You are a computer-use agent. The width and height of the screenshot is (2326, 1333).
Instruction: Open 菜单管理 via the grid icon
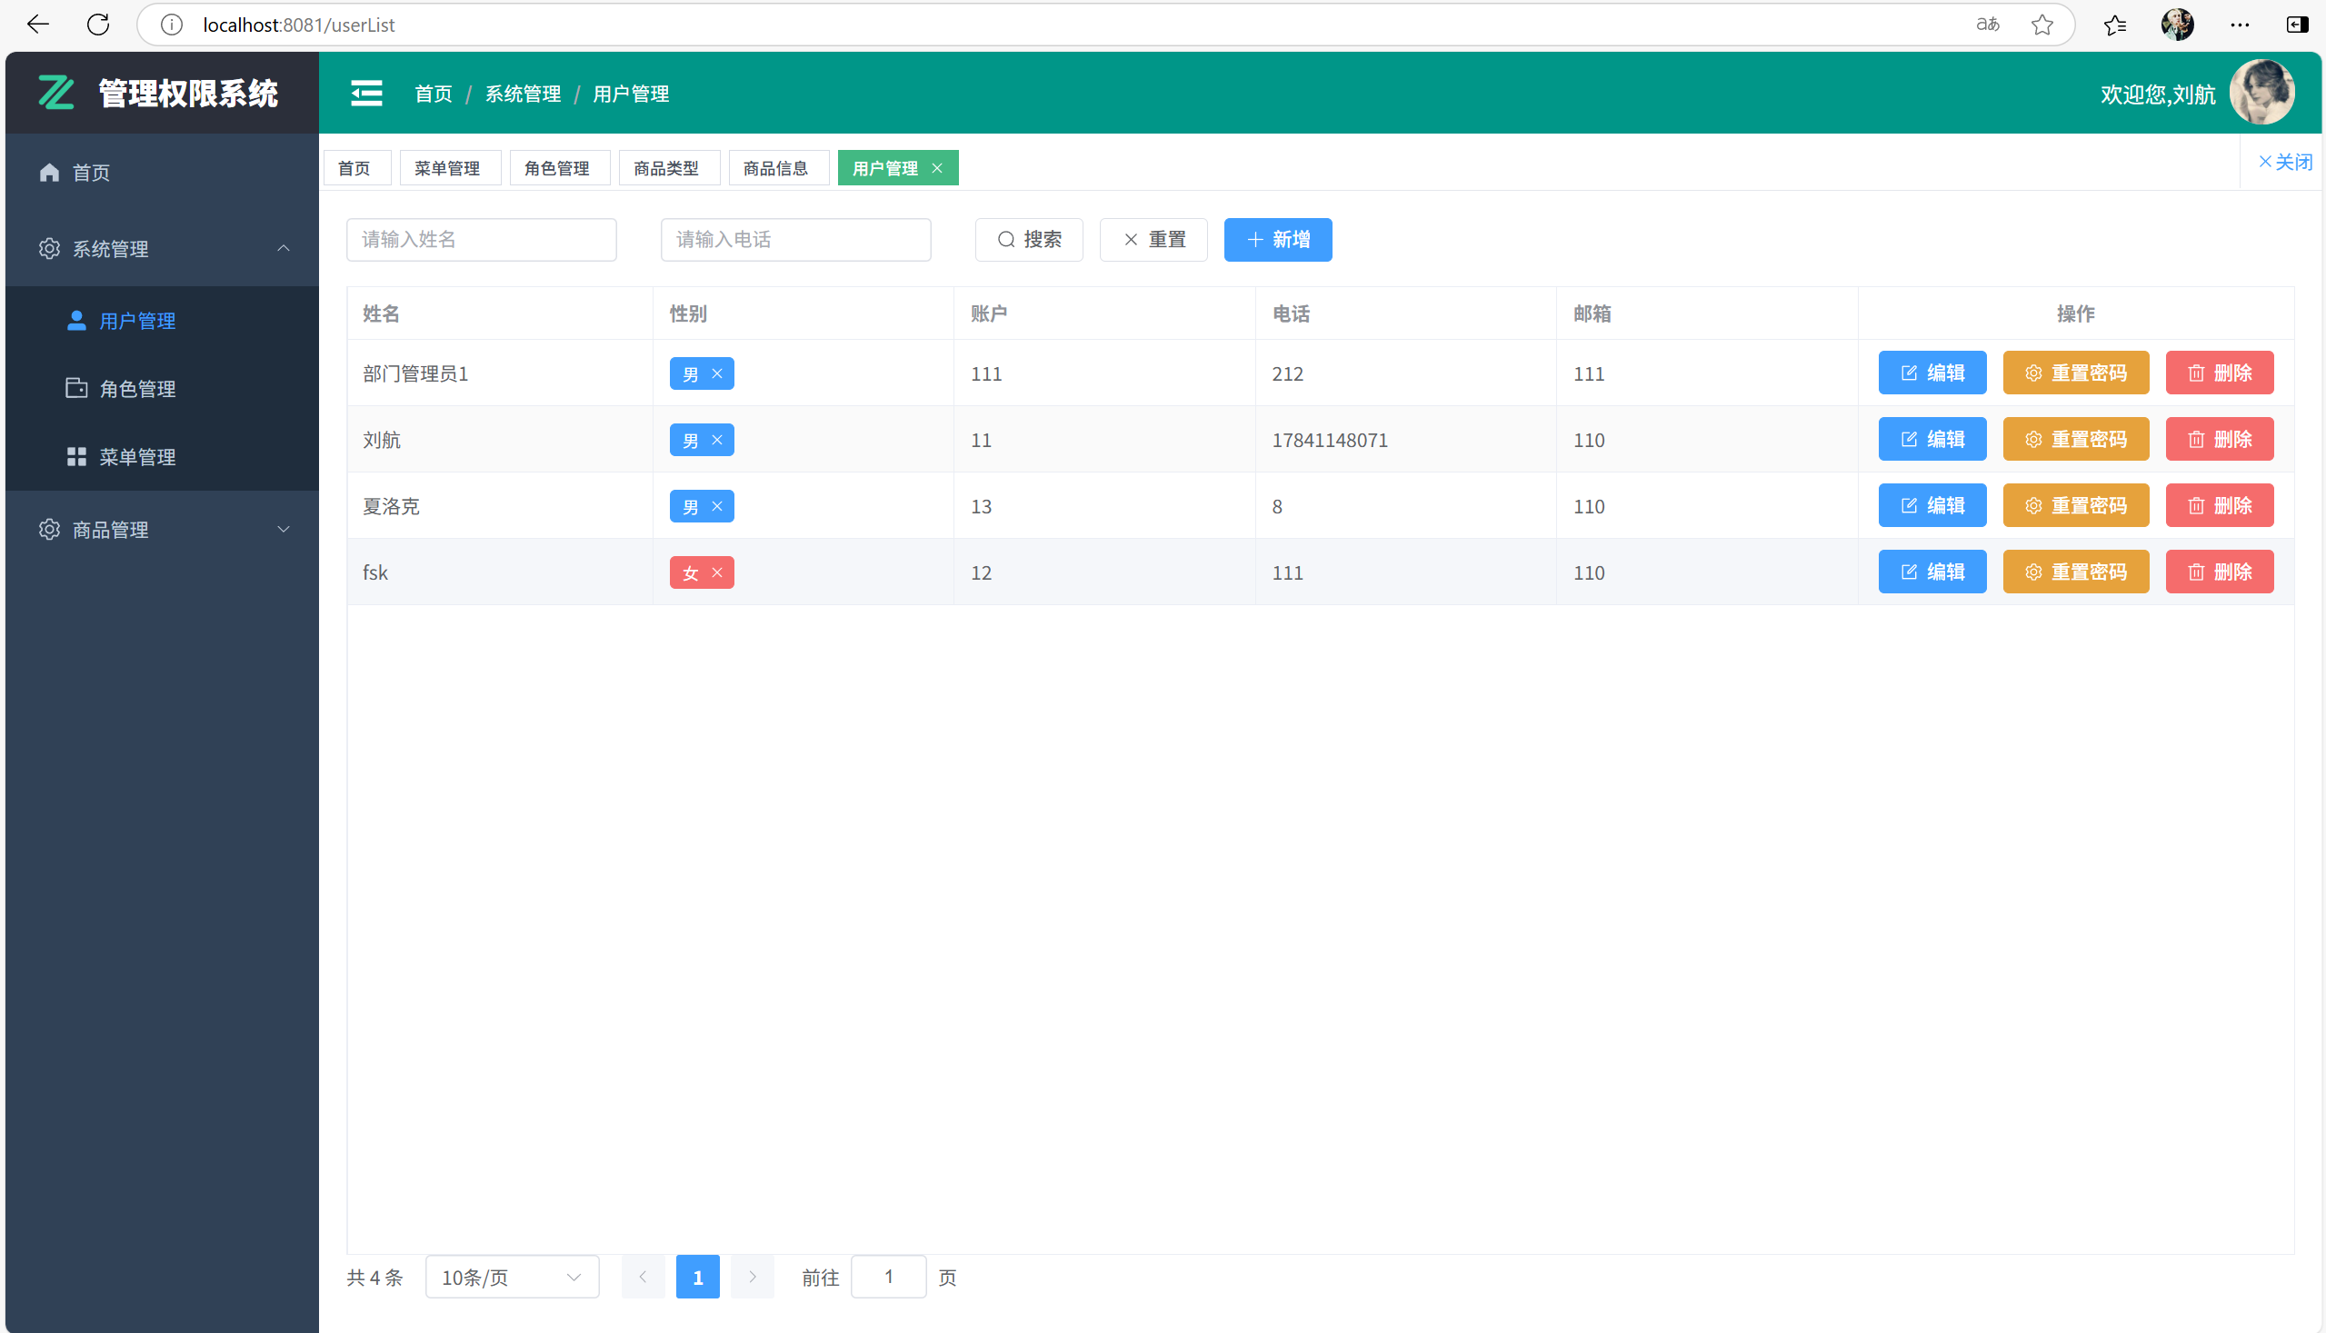click(x=77, y=456)
